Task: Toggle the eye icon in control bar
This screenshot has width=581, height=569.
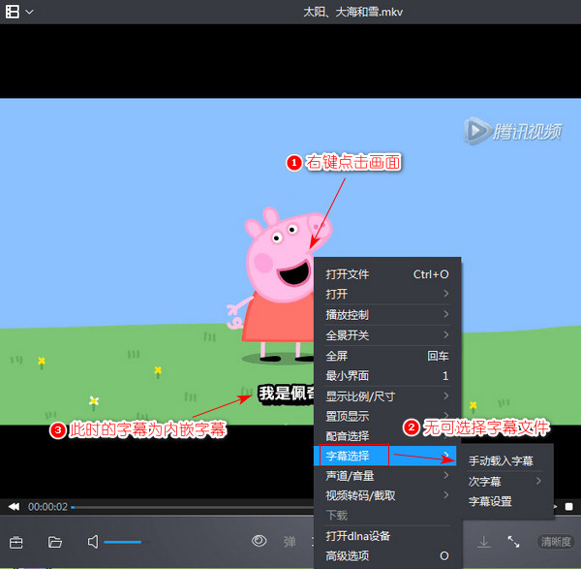Action: tap(259, 541)
